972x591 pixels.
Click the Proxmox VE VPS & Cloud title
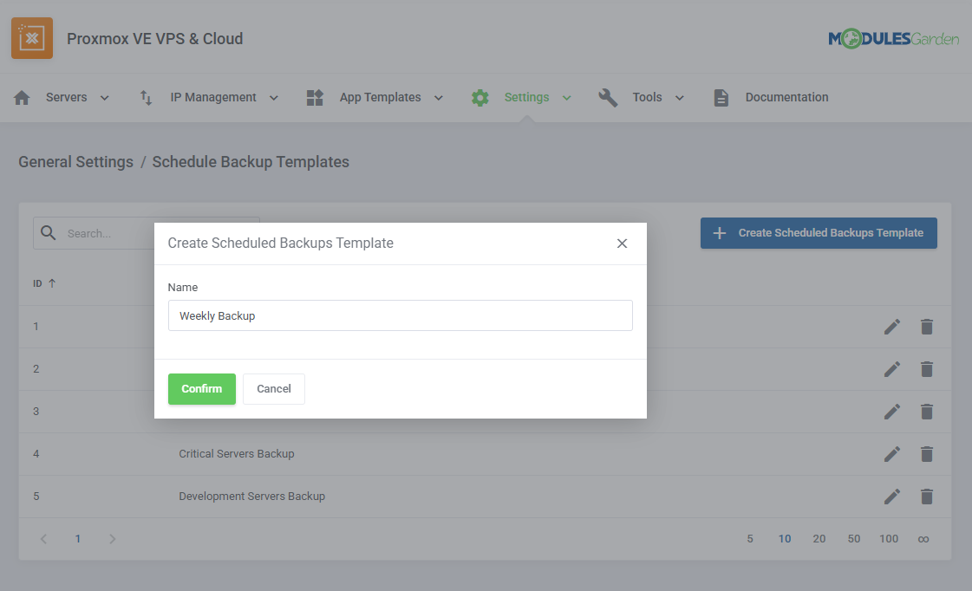(x=154, y=38)
